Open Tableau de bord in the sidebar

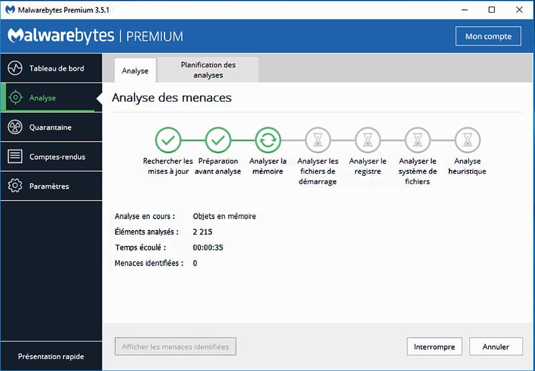[51, 68]
